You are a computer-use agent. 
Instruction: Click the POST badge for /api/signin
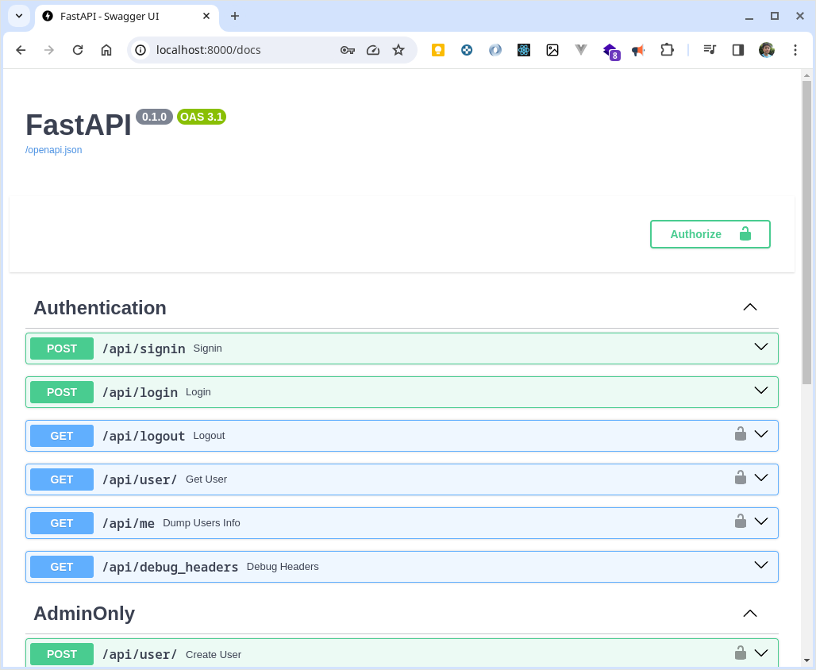click(62, 348)
